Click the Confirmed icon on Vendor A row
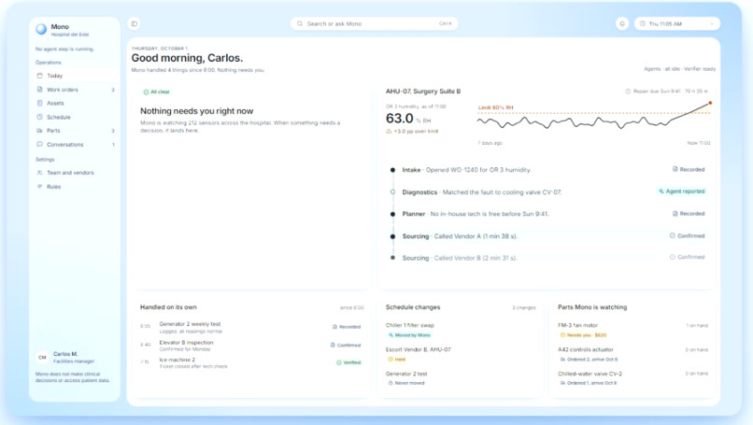 (x=673, y=235)
